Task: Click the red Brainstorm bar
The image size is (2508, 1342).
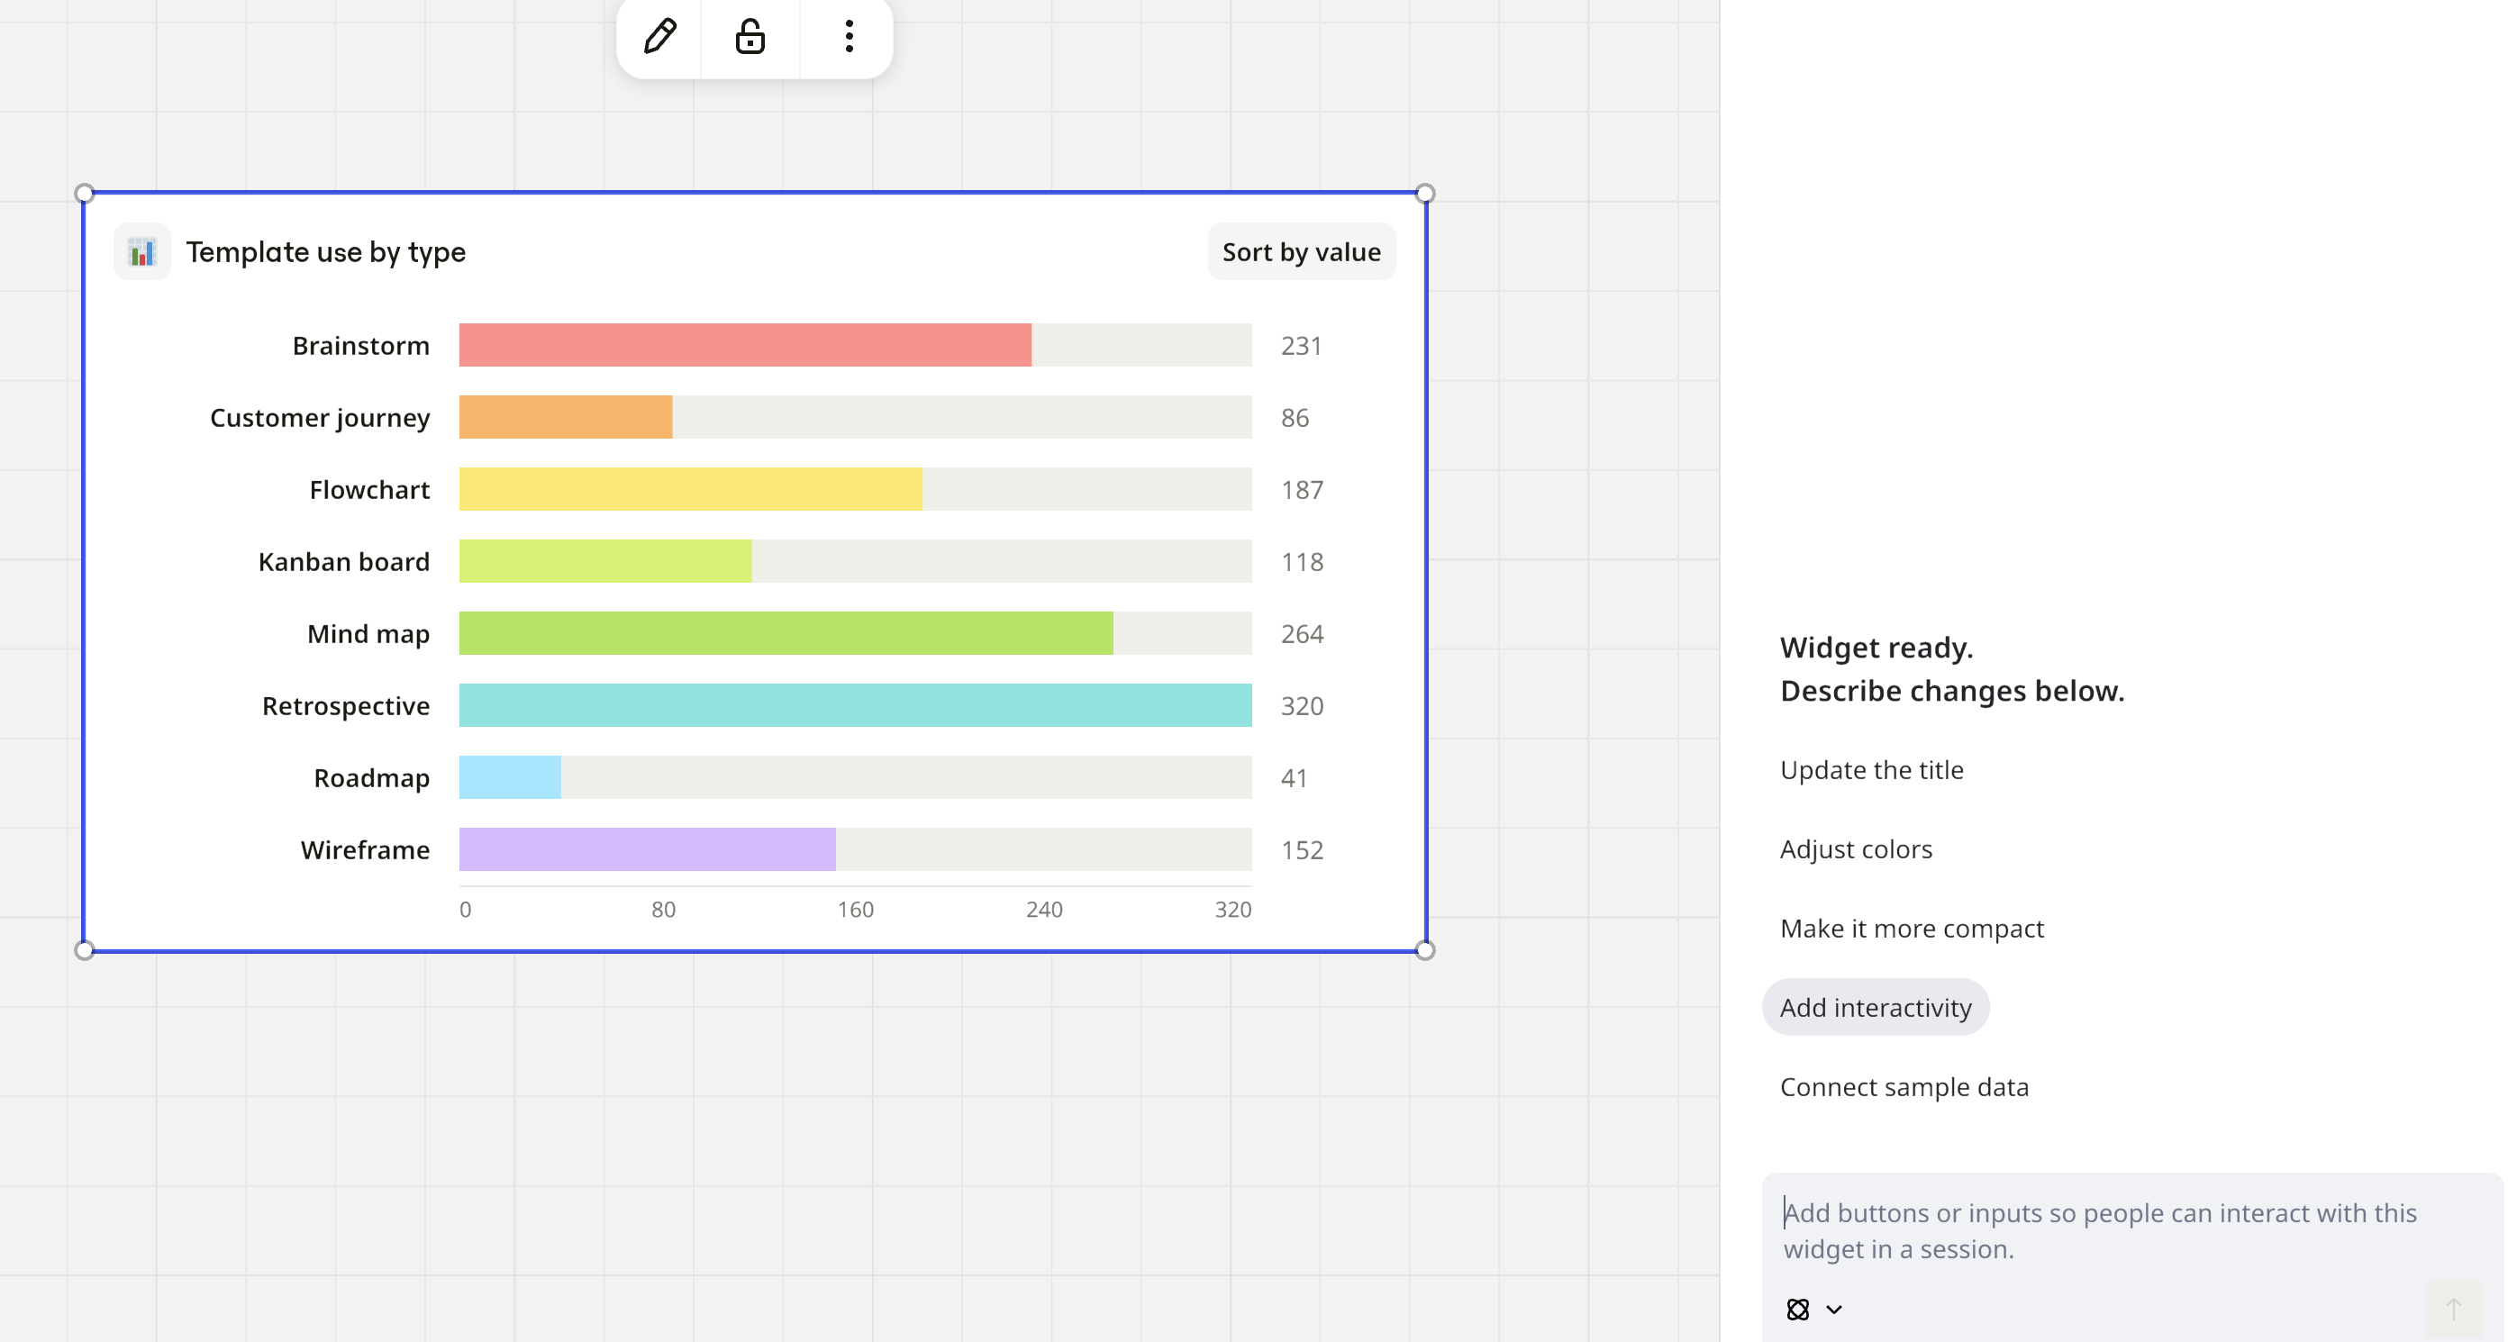Action: click(745, 346)
